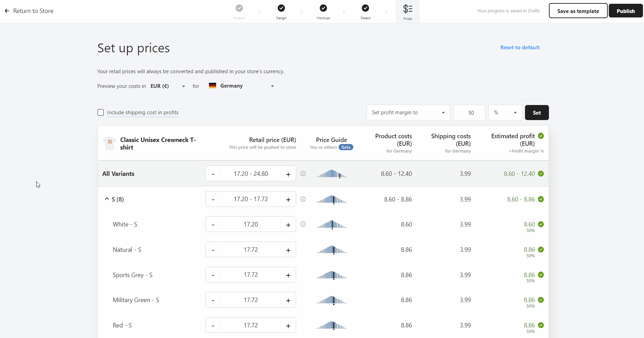
Task: Click the back arrow beside Return to Store
Action: coord(7,11)
